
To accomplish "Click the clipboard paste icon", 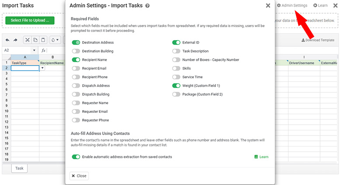I will click(43, 40).
